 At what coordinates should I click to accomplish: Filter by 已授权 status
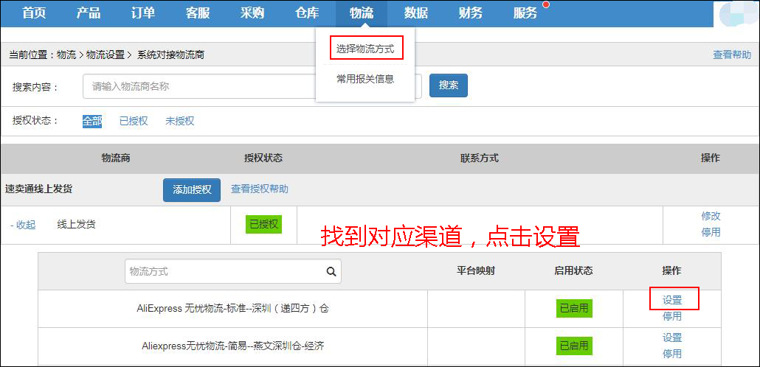coord(134,121)
